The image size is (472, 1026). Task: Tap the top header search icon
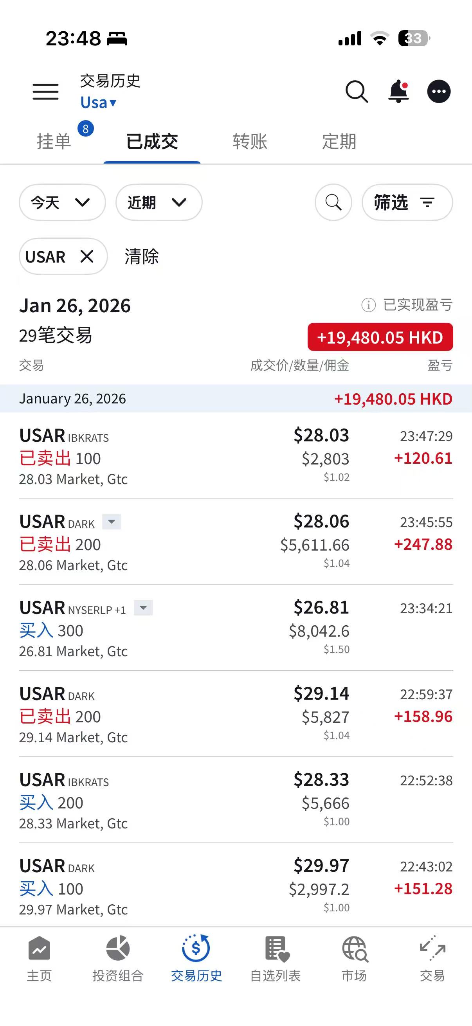click(357, 92)
